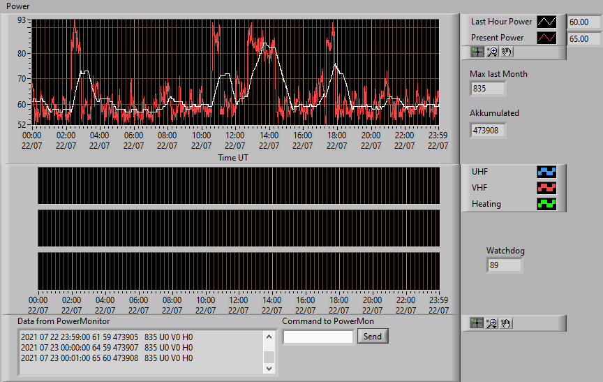
Task: Click the Last Hour Power plot legend icon
Action: (546, 22)
